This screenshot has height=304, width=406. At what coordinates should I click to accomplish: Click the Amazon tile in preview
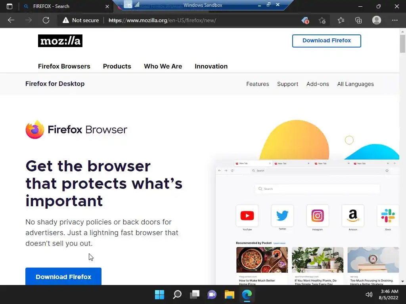click(x=353, y=216)
